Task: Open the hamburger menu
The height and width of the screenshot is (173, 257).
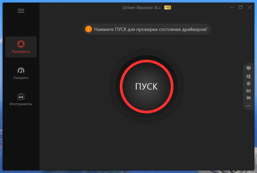Action: click(x=21, y=11)
